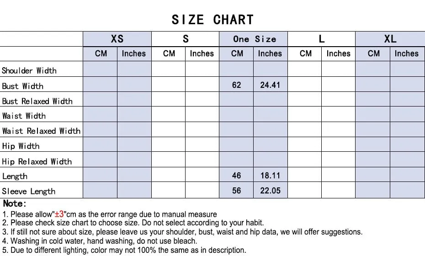425x256 pixels.
Task: Select the Waist Relaxed Width row label
Action: [x=41, y=131]
